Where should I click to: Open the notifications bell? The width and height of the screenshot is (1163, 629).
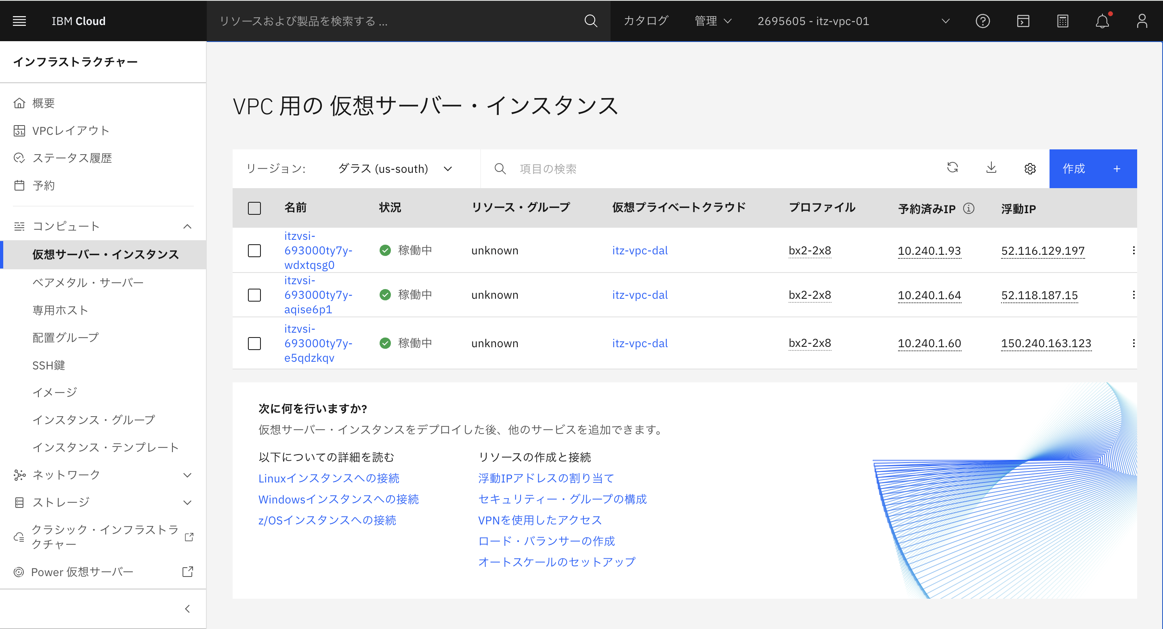coord(1102,21)
